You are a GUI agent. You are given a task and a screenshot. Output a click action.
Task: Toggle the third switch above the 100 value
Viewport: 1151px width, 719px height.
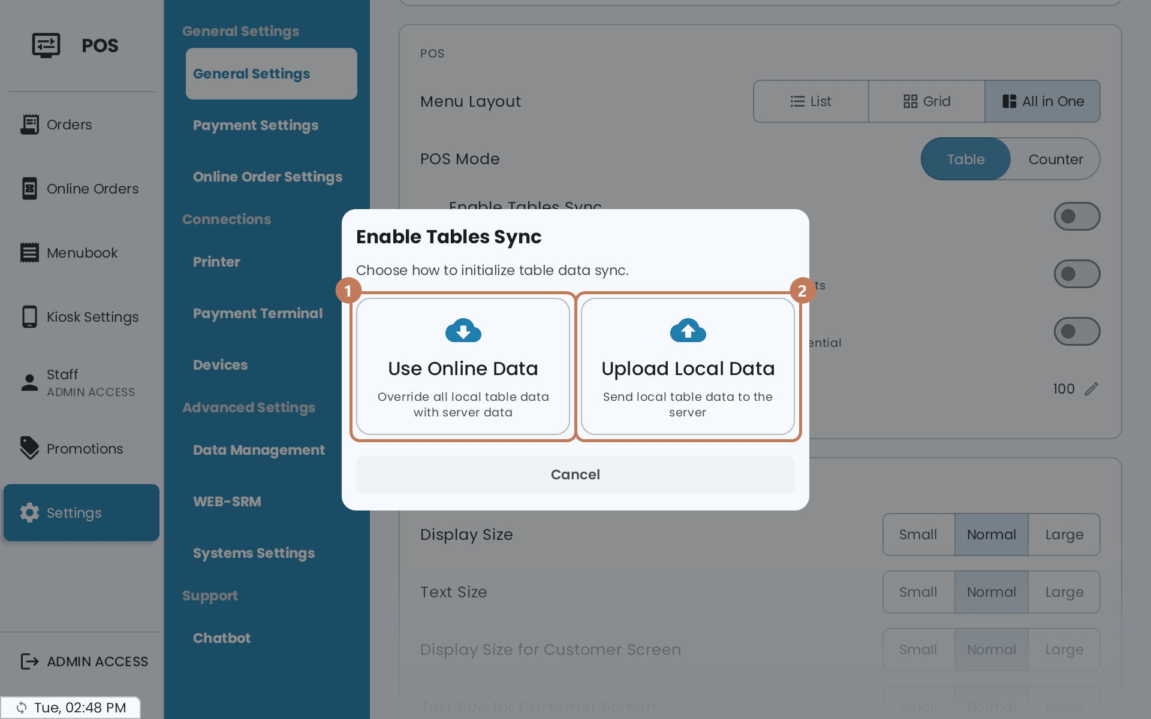[x=1077, y=331]
